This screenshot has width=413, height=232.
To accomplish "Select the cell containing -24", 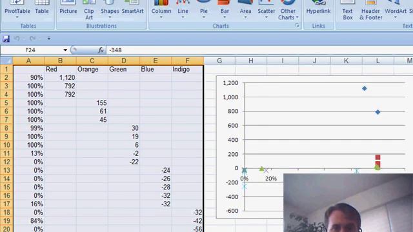I will pyautogui.click(x=156, y=170).
